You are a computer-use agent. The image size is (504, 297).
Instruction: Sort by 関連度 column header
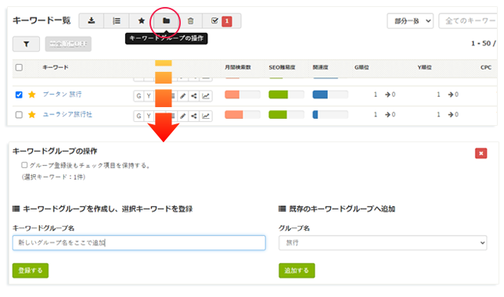click(x=320, y=67)
